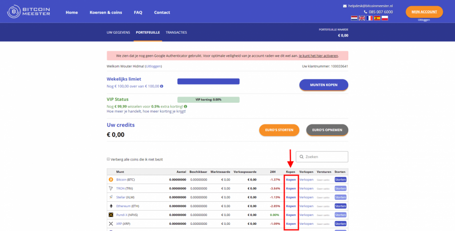This screenshot has height=231, width=455.
Task: Click Kopen for Stellar
Action: (291, 197)
